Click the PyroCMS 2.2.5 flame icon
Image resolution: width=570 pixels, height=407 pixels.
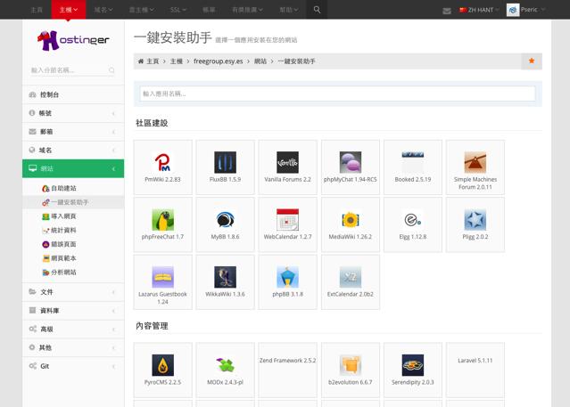click(162, 365)
